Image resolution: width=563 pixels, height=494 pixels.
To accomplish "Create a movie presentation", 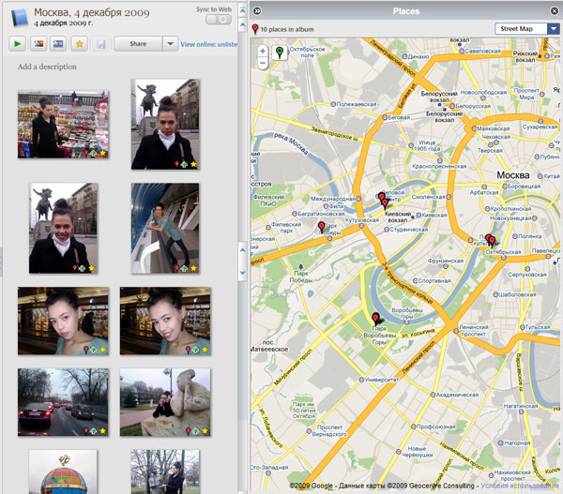I will pyautogui.click(x=59, y=43).
